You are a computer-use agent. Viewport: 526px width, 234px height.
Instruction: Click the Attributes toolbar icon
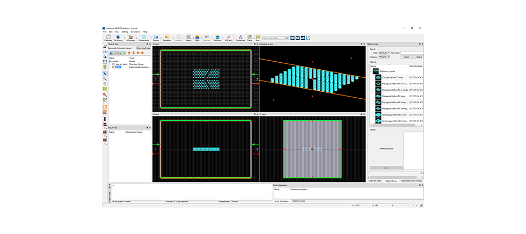point(131,37)
